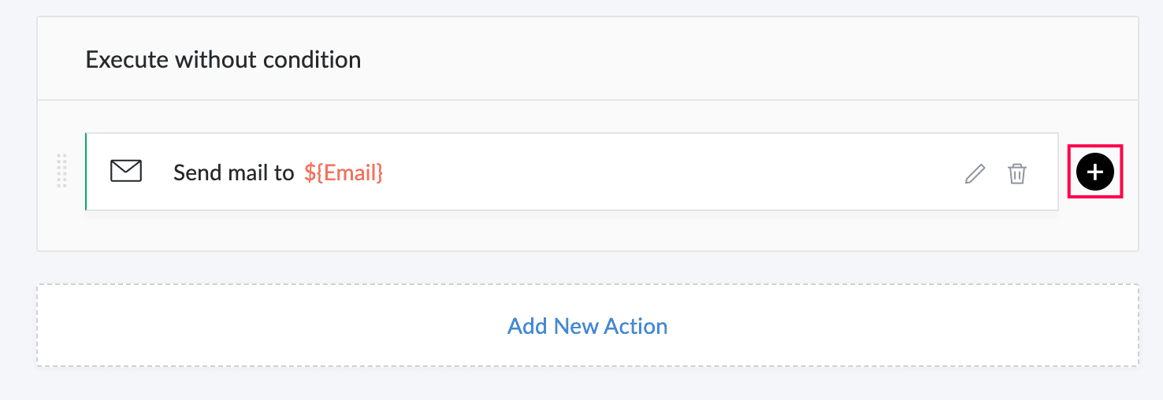
Task: Click the word "Execute" in the panel title
Action: [128, 59]
